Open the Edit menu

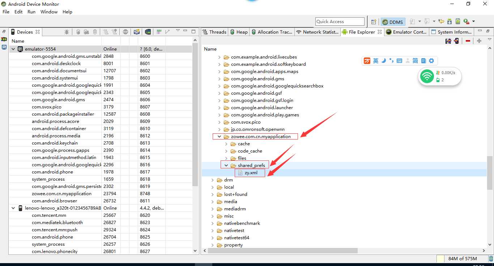(x=18, y=12)
